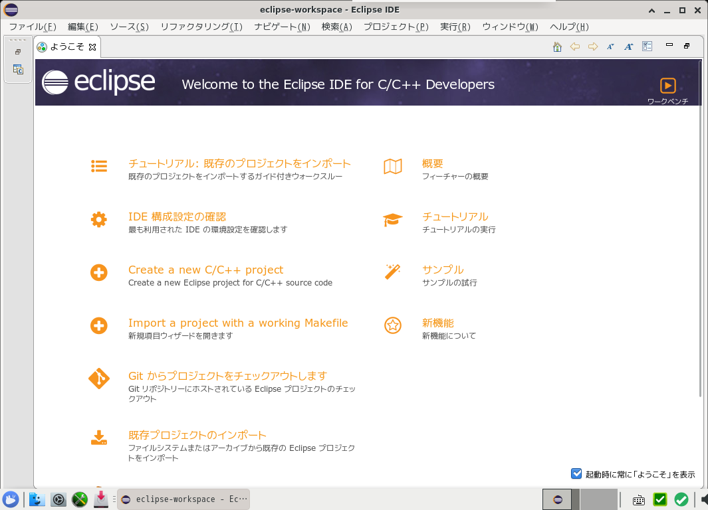Click Import a project with a working Makefile
The height and width of the screenshot is (510, 708).
pos(238,323)
